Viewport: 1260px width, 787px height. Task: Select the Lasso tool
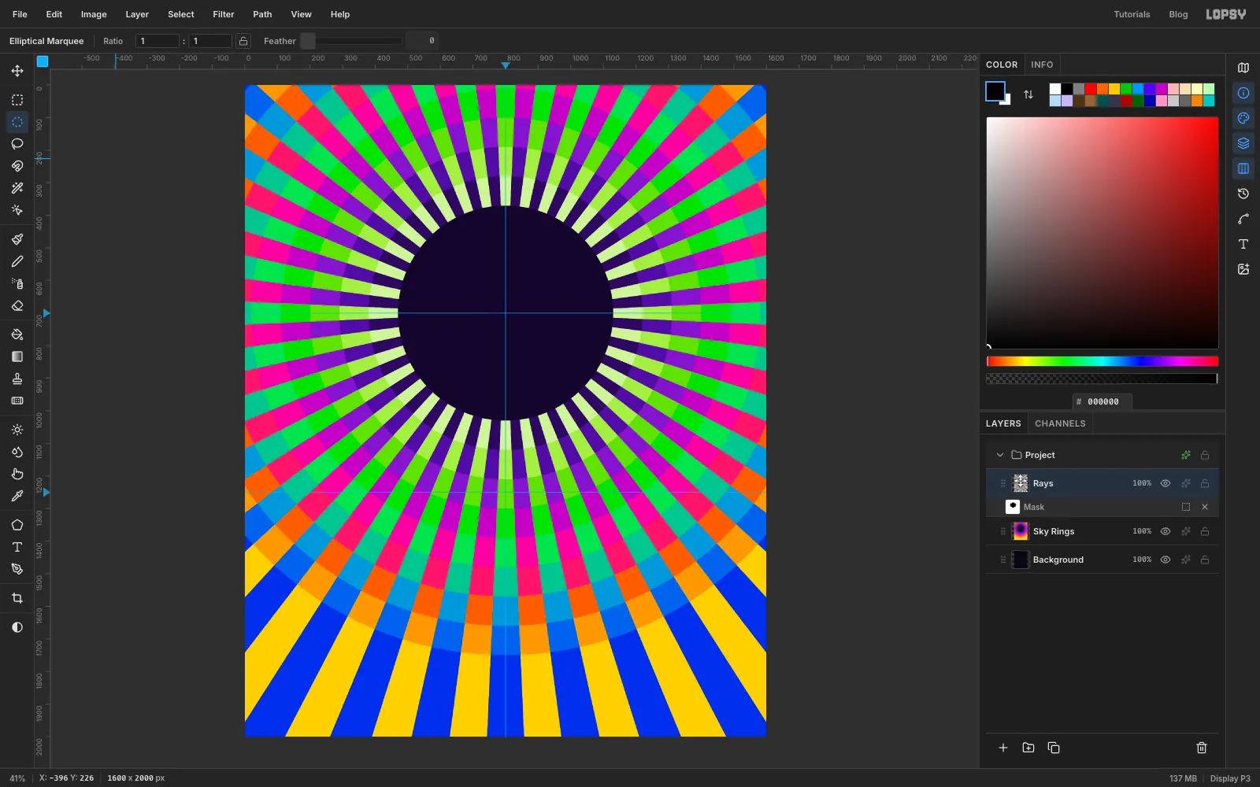tap(17, 144)
